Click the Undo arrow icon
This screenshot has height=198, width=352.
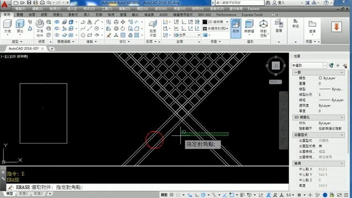49,3
